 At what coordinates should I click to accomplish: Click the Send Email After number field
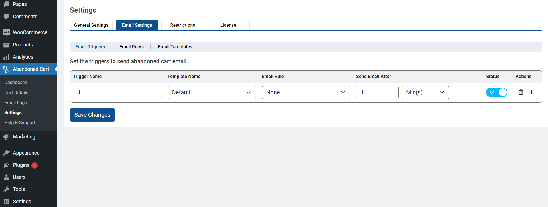(377, 92)
